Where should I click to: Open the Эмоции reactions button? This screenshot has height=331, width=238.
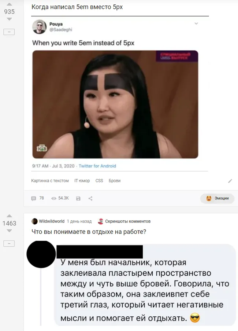click(x=217, y=198)
